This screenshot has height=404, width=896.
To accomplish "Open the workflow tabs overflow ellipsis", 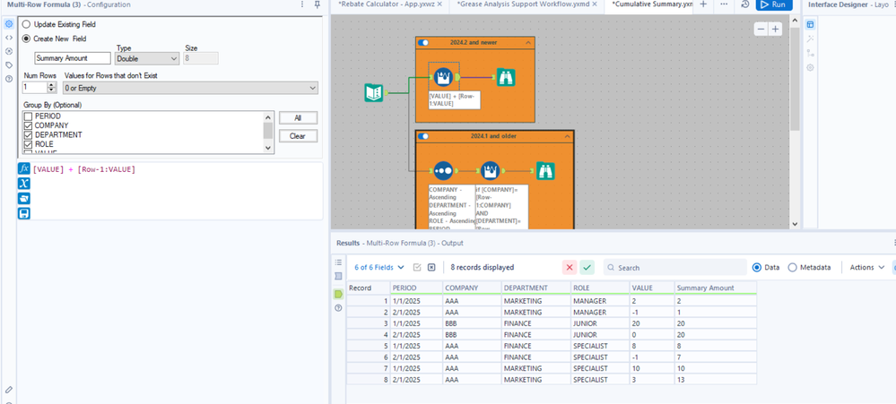I will coord(724,4).
